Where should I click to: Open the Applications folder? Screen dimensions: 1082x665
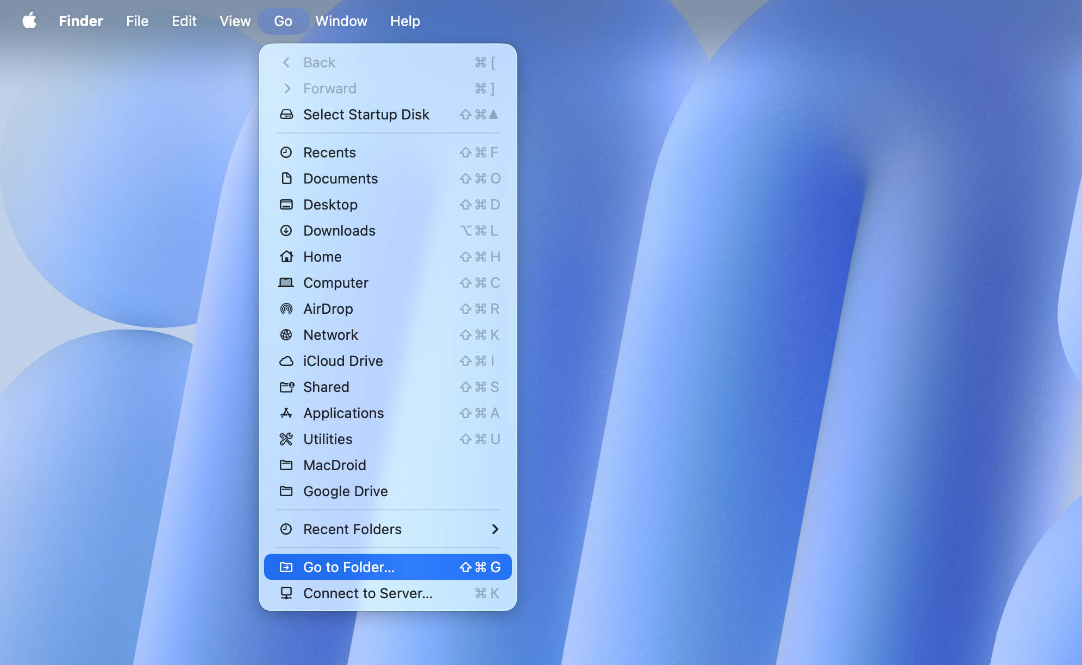[x=343, y=413]
